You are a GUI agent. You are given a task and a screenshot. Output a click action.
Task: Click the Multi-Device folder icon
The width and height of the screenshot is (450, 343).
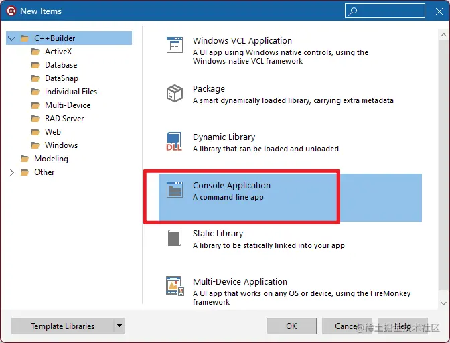35,105
